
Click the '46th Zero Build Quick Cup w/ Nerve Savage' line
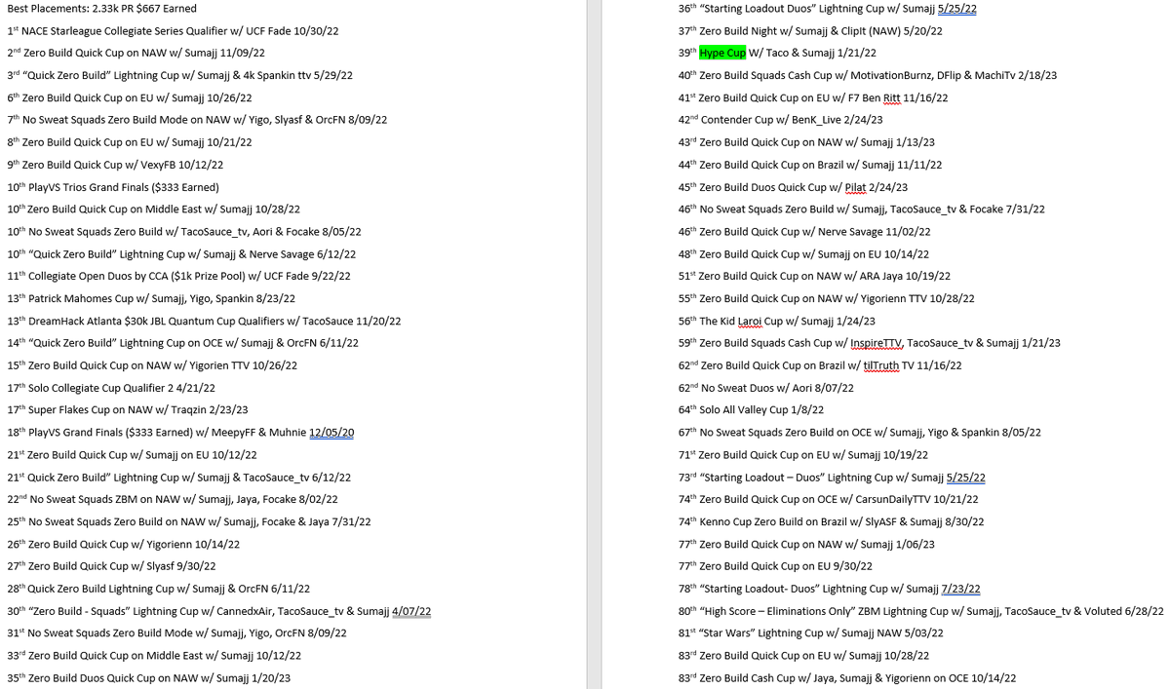[804, 232]
